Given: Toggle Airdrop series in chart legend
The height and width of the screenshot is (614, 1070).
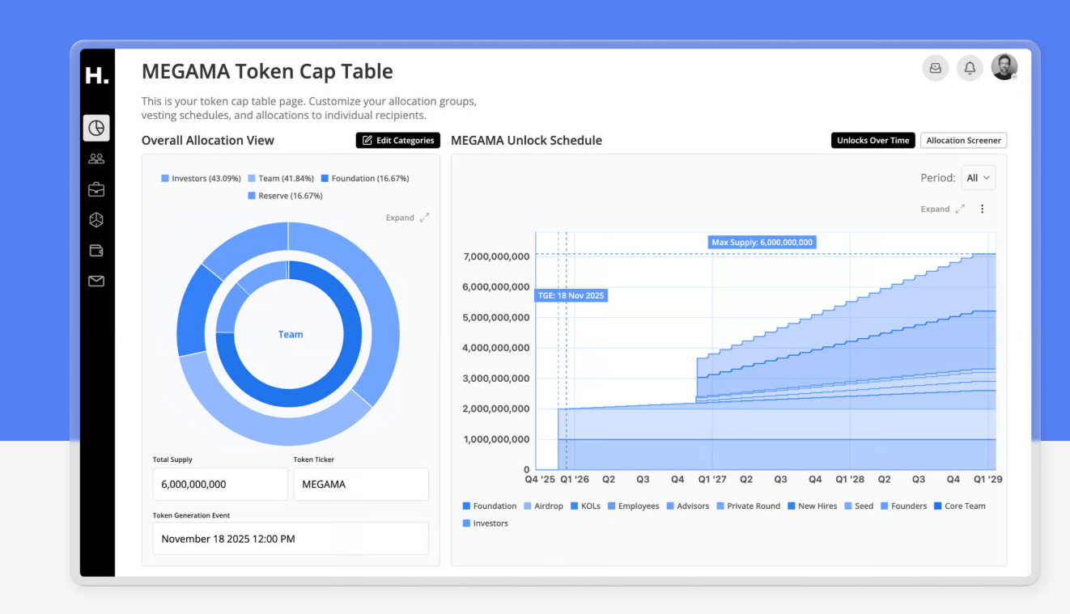Looking at the screenshot, I should (x=543, y=506).
